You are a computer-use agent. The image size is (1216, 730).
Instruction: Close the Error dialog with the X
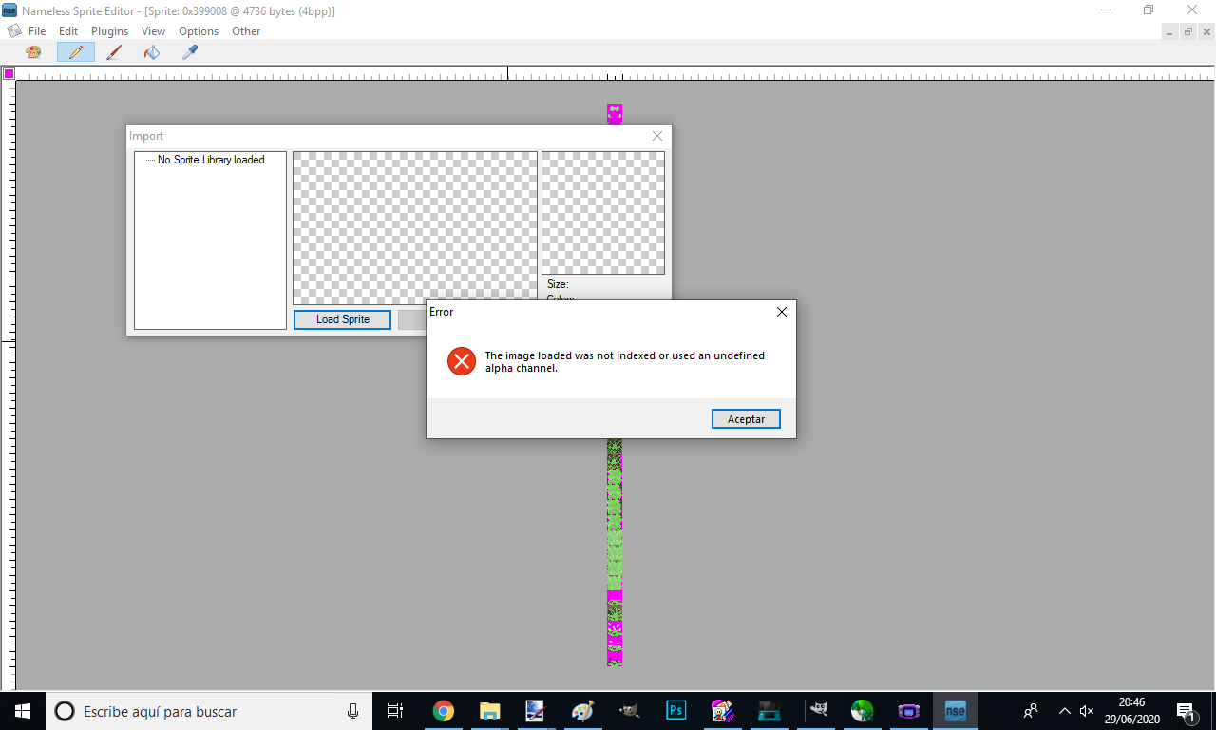[x=781, y=312]
